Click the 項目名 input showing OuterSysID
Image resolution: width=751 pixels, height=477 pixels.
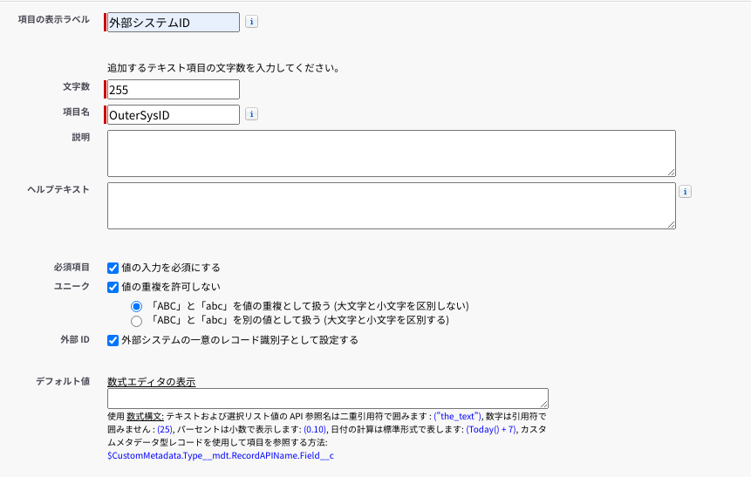pos(174,115)
